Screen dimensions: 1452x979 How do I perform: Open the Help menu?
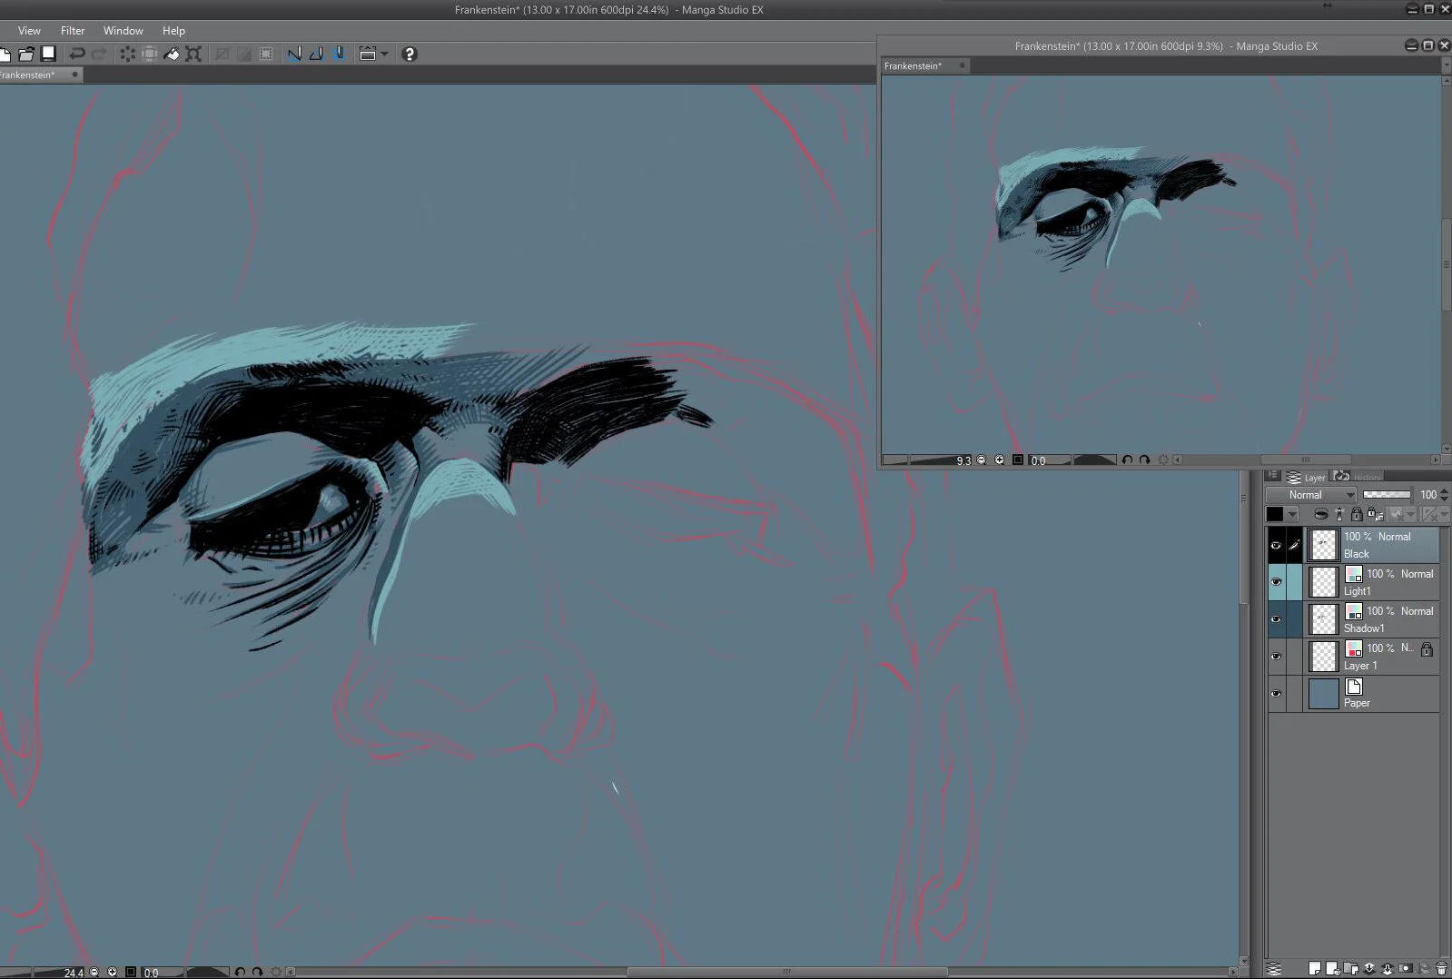(173, 31)
